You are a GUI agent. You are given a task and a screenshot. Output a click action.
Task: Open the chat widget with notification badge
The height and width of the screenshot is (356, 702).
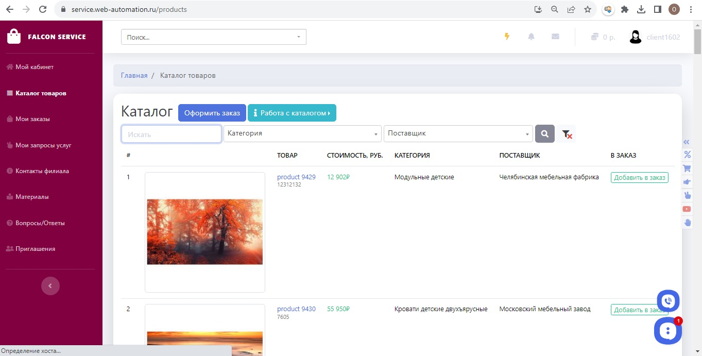point(667,331)
